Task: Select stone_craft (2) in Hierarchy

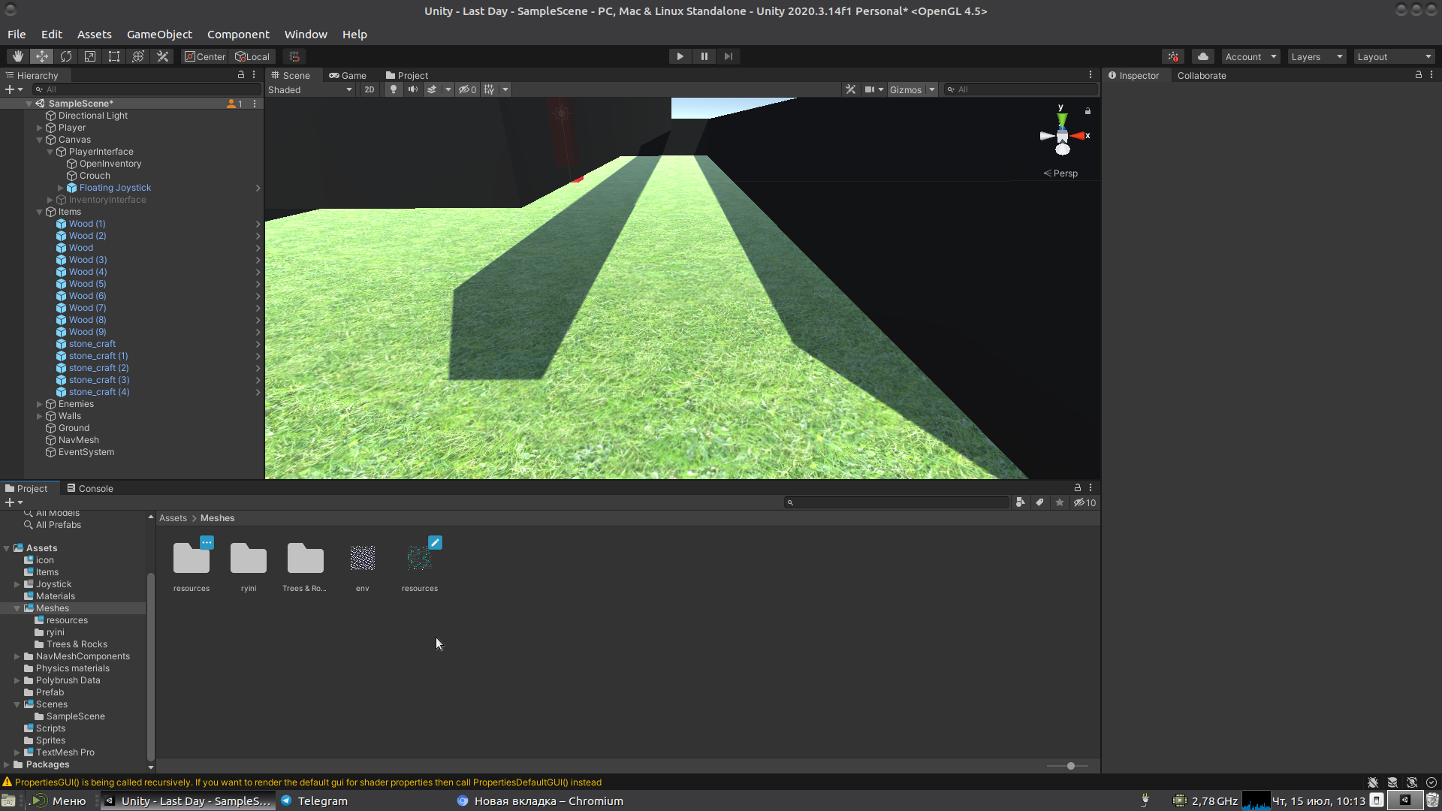Action: coord(98,368)
